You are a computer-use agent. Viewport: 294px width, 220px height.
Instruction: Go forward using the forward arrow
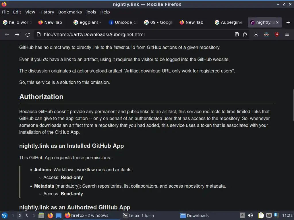[17, 35]
